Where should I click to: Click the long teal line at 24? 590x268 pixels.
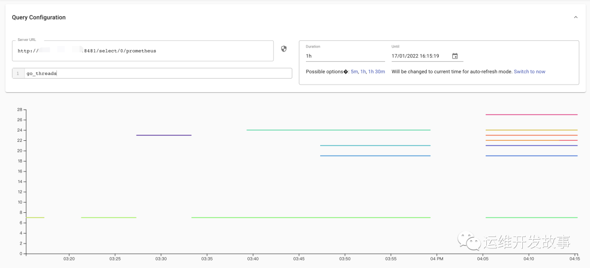pos(339,130)
